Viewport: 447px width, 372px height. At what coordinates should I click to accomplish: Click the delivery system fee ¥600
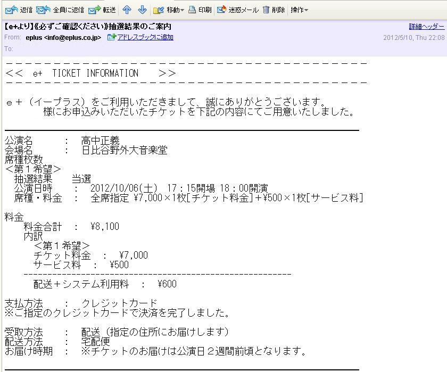click(167, 284)
